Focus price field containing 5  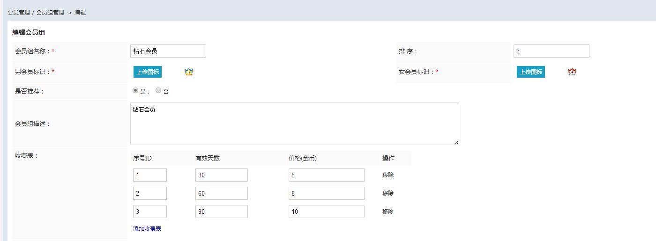[x=327, y=175]
